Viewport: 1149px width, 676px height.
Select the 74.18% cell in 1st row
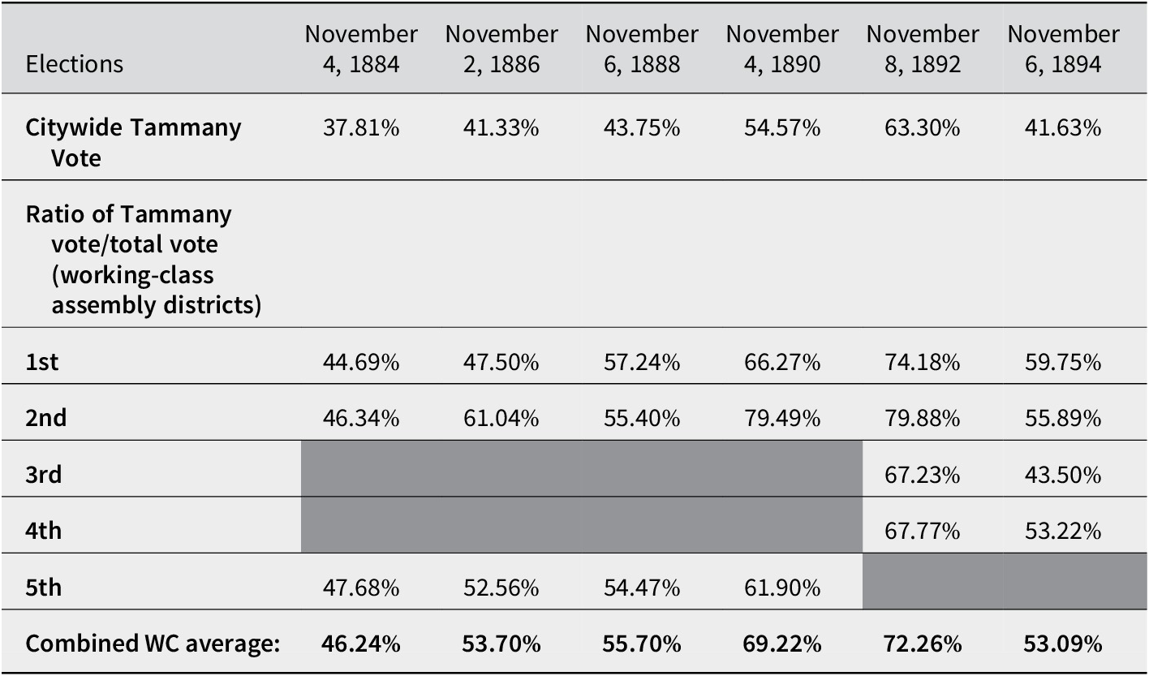coord(923,362)
